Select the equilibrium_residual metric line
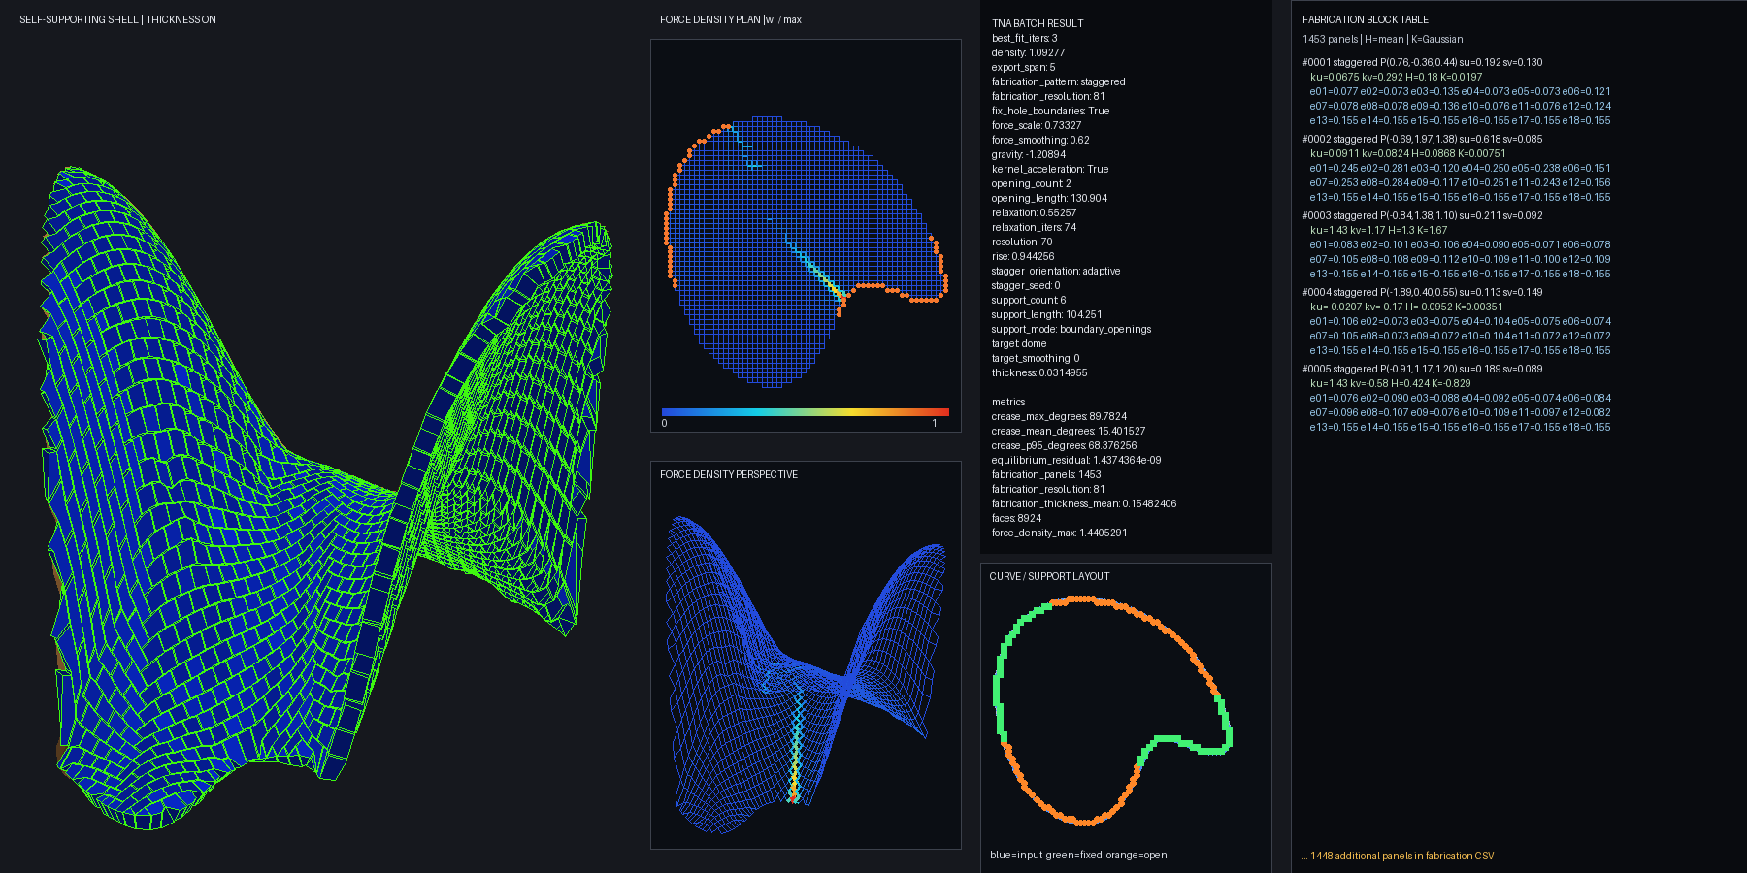This screenshot has width=1747, height=873. pyautogui.click(x=1076, y=460)
